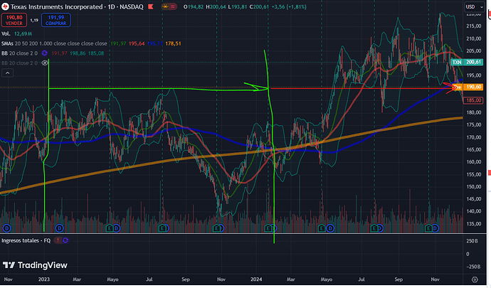491x288 pixels.
Task: Click the green 191,97 SMA value
Action: click(118, 43)
